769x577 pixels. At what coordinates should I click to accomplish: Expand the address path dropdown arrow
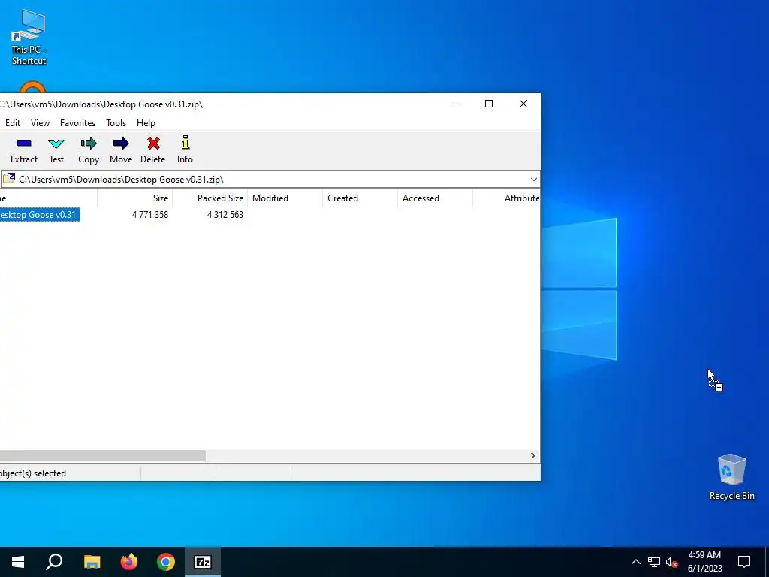[x=534, y=179]
